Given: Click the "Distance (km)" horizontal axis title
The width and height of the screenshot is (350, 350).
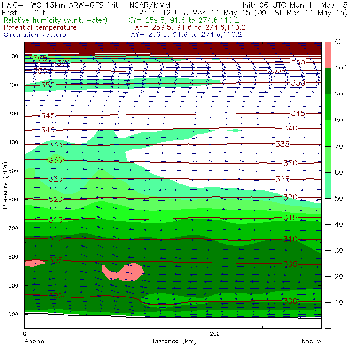Looking at the screenshot, I should 175,341.
